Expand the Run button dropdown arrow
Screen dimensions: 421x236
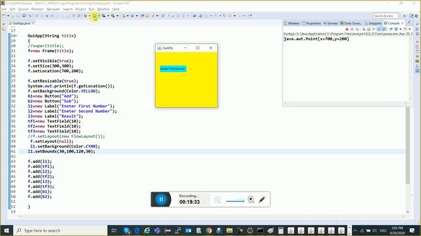coord(99,16)
